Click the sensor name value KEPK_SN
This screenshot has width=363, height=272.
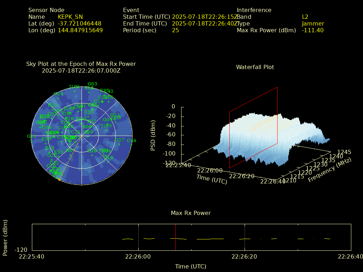pos(70,17)
